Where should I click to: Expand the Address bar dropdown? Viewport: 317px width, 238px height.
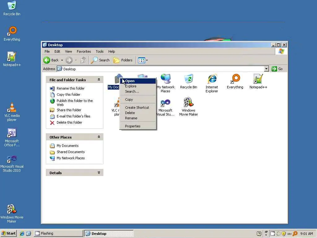click(267, 69)
